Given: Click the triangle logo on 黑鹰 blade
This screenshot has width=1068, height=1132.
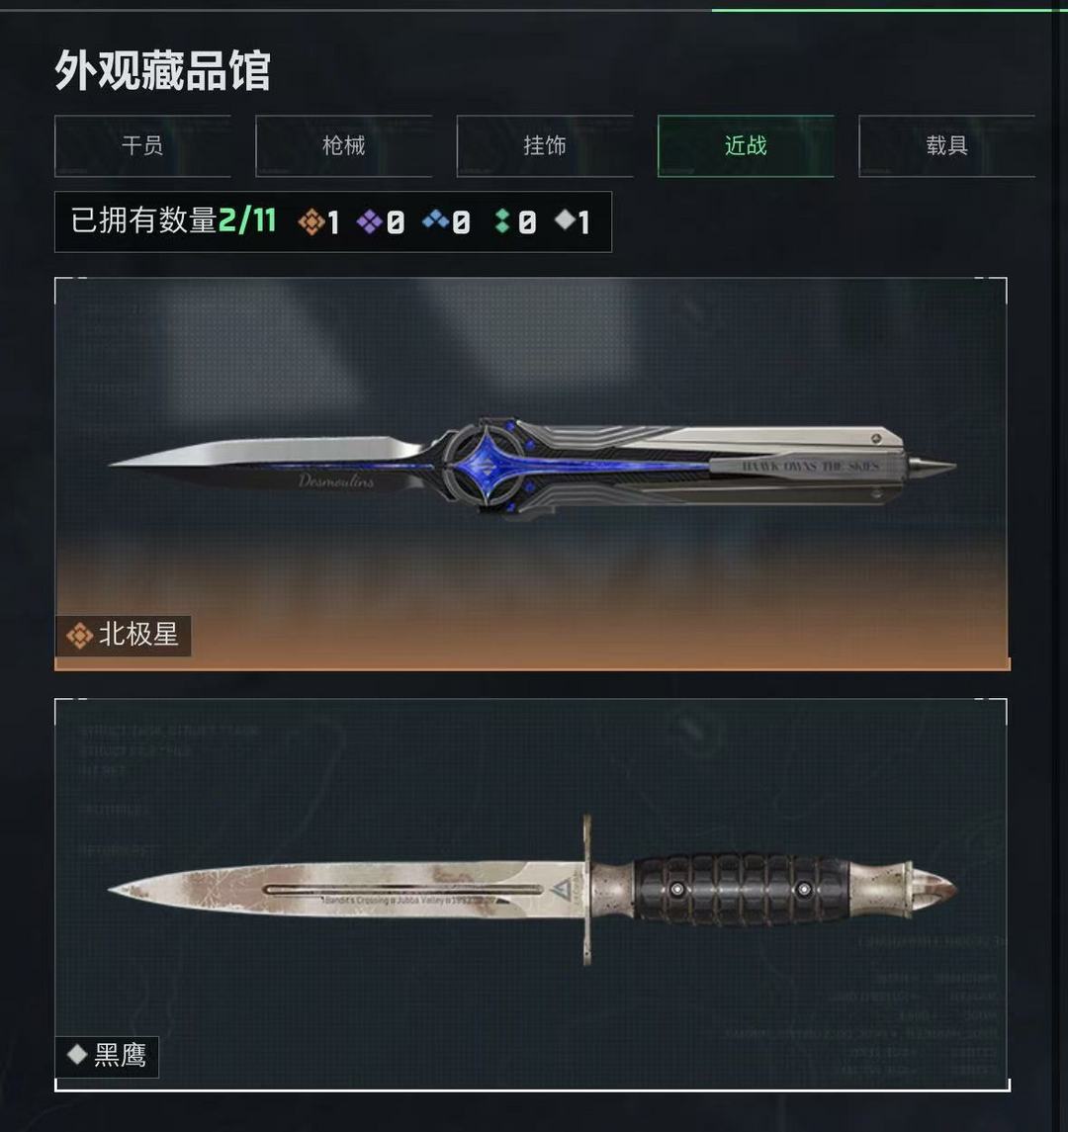Looking at the screenshot, I should [561, 890].
